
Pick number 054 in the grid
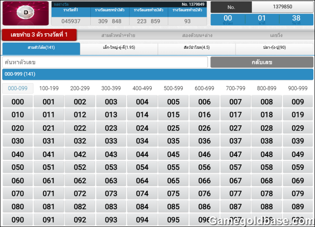(142, 167)
